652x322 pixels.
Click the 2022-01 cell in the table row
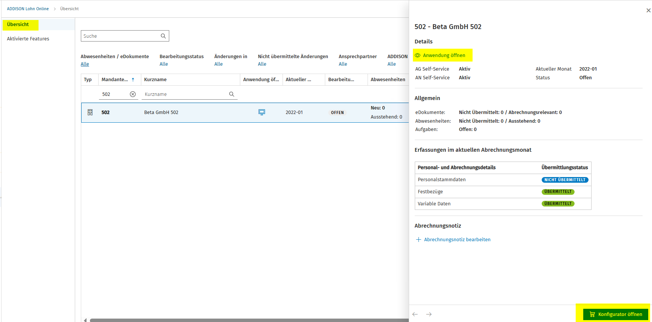click(294, 112)
